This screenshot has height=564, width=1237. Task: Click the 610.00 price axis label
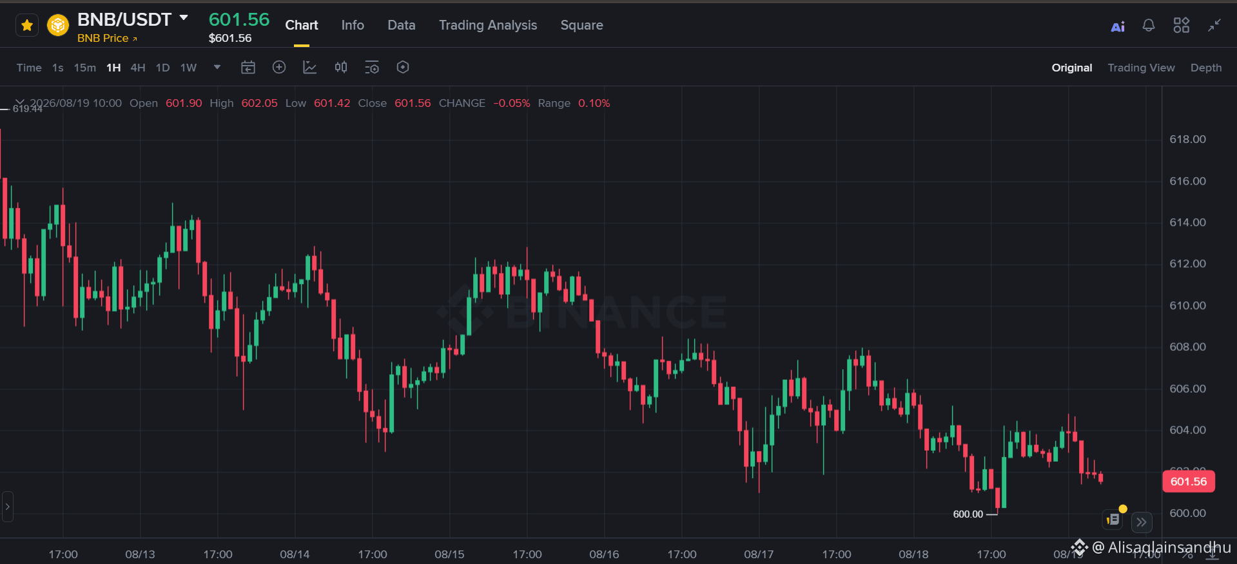pos(1187,305)
